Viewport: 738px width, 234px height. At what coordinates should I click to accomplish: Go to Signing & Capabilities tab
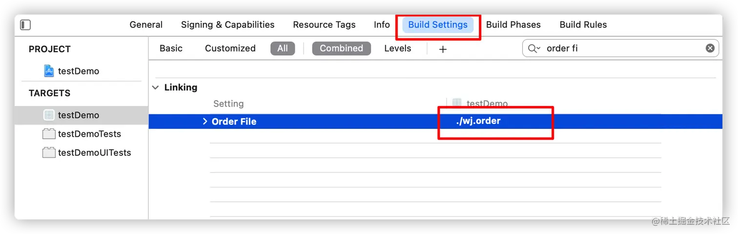[x=227, y=25]
